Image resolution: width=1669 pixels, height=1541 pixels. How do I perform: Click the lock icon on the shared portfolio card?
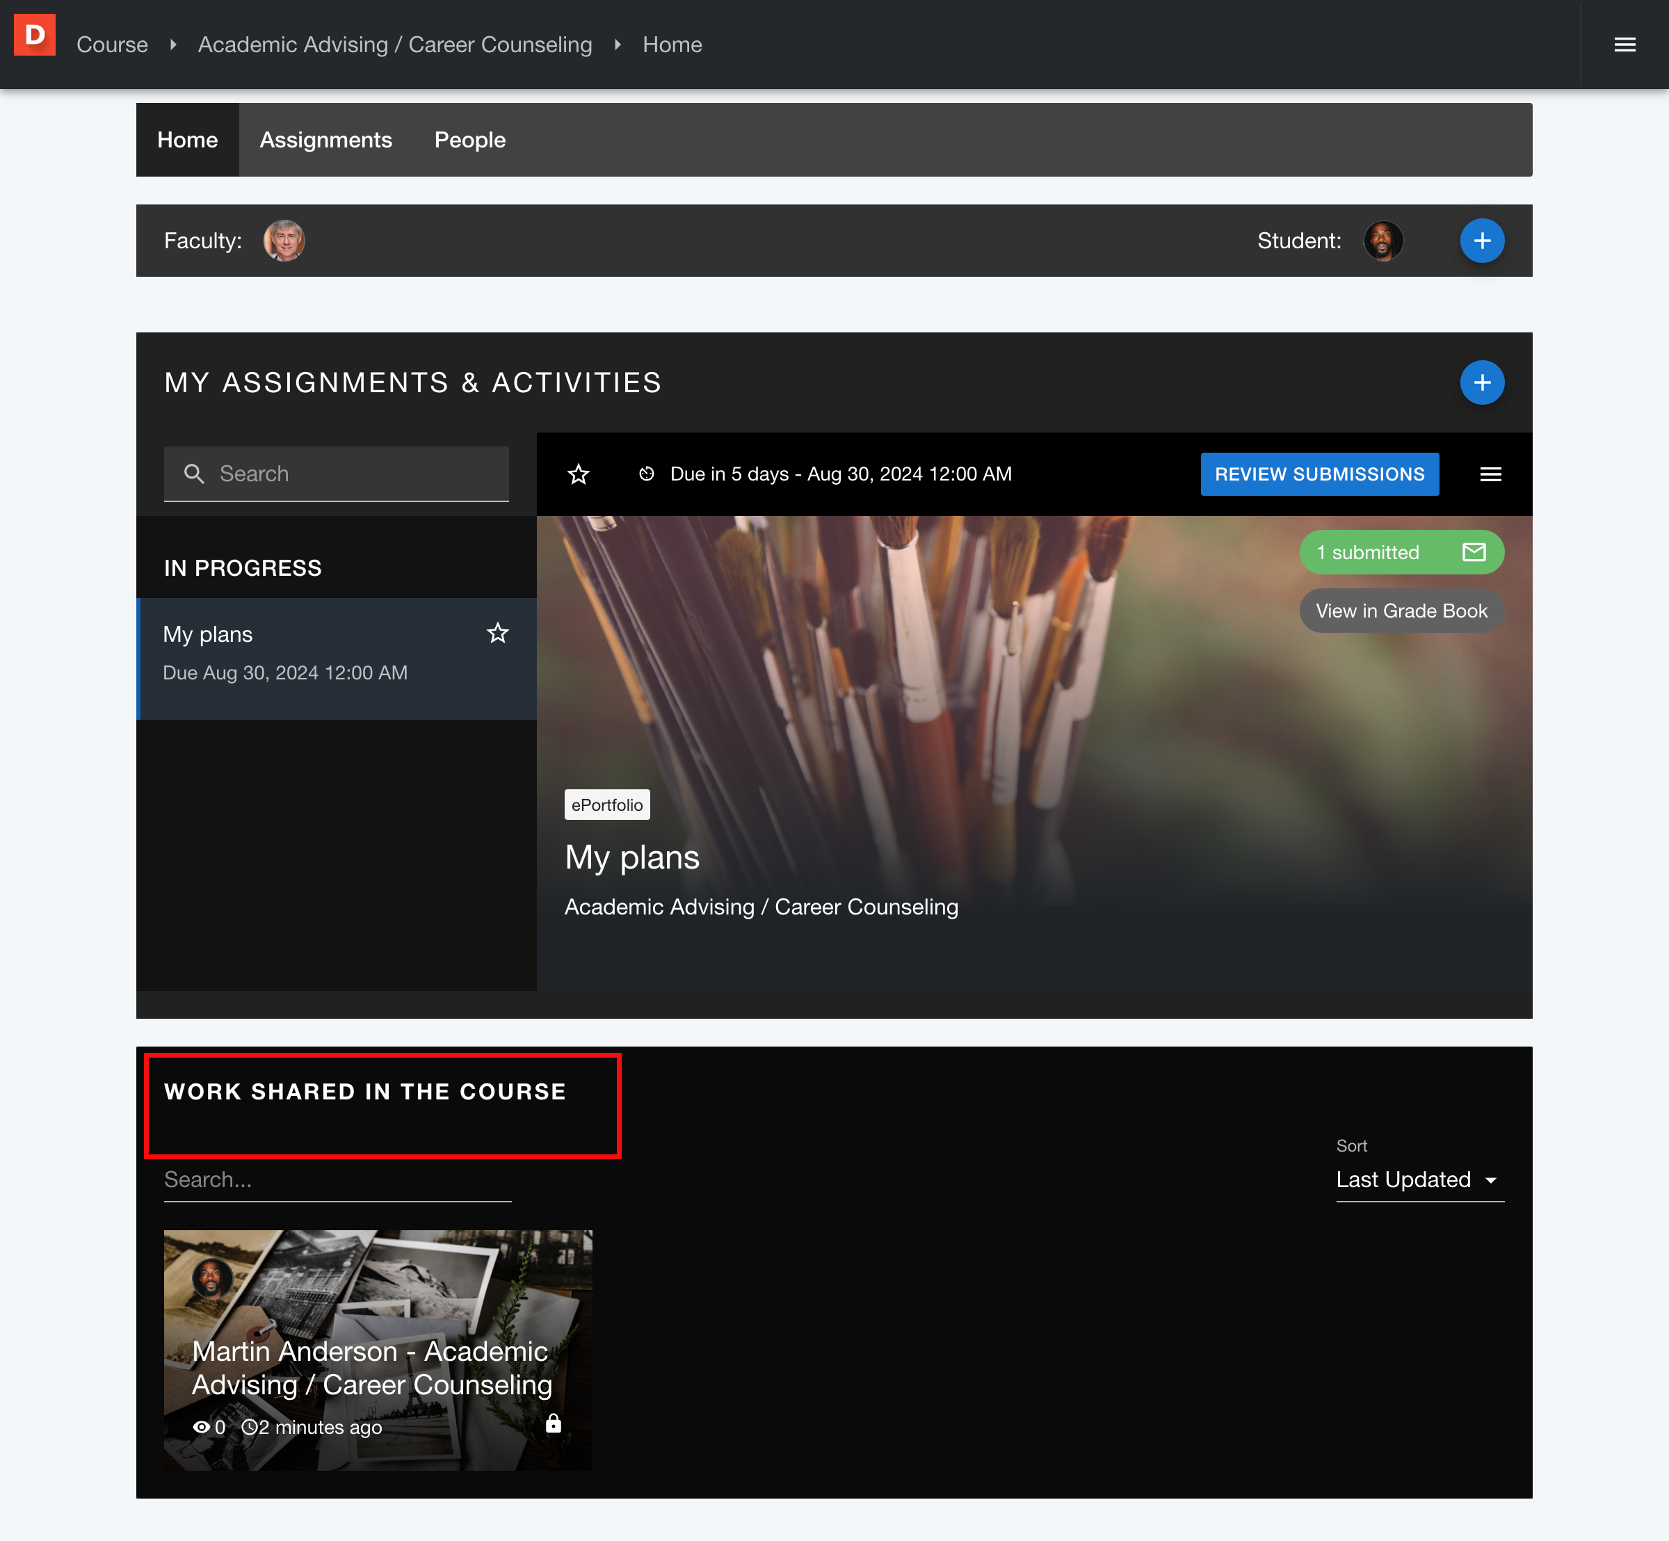tap(553, 1423)
